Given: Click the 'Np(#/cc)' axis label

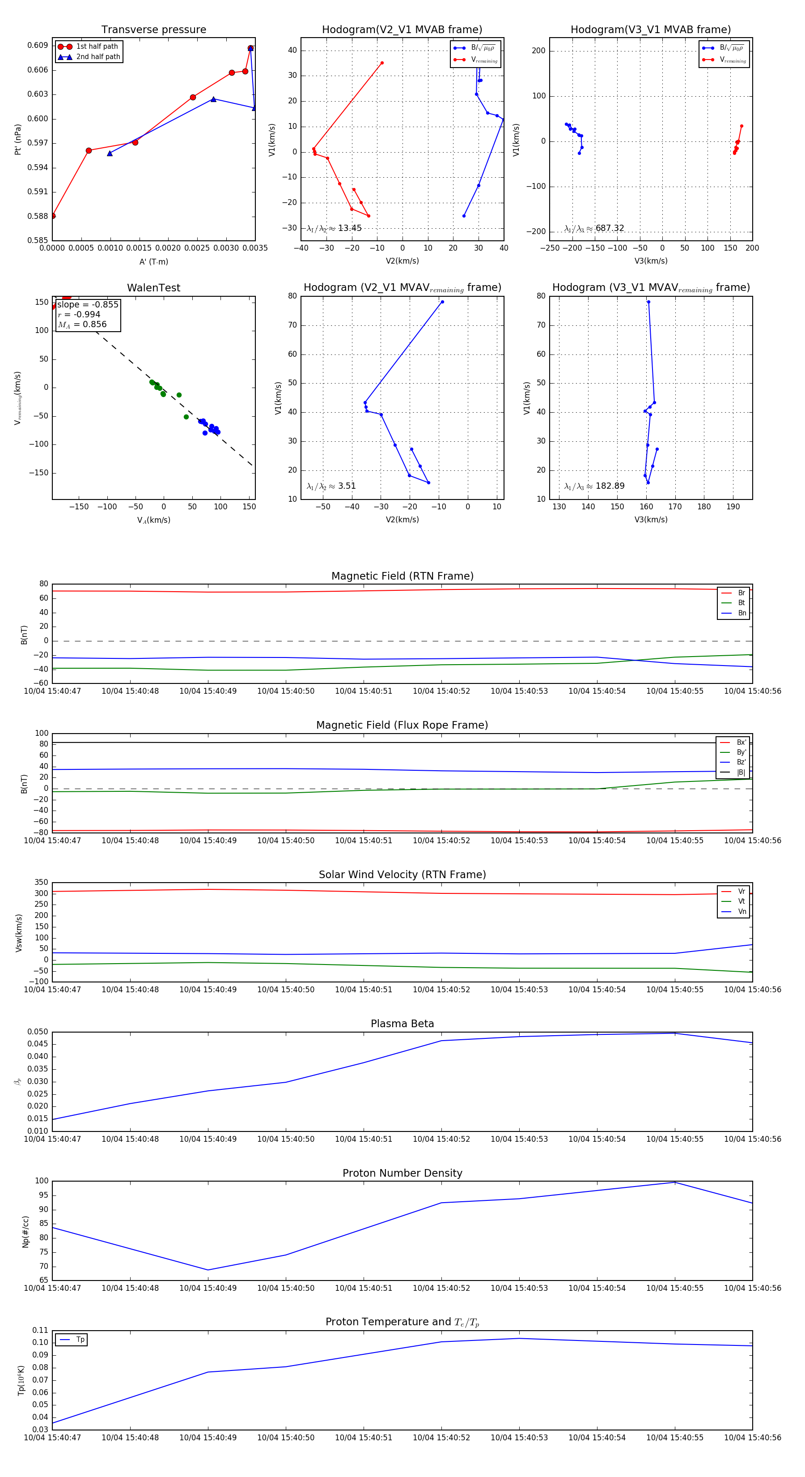Looking at the screenshot, I should pos(25,1232).
